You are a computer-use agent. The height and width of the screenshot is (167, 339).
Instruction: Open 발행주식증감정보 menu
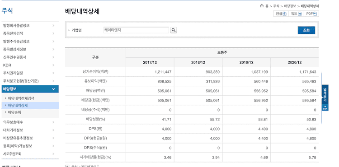click(x=16, y=42)
